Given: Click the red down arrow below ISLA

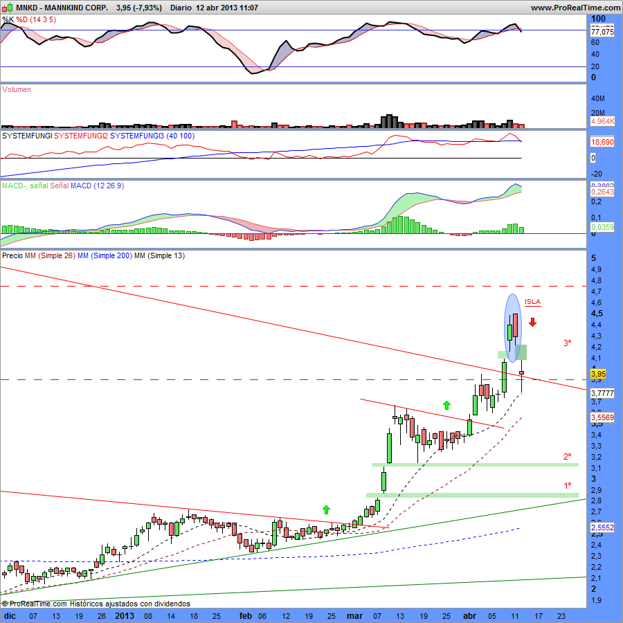Looking at the screenshot, I should [x=532, y=322].
